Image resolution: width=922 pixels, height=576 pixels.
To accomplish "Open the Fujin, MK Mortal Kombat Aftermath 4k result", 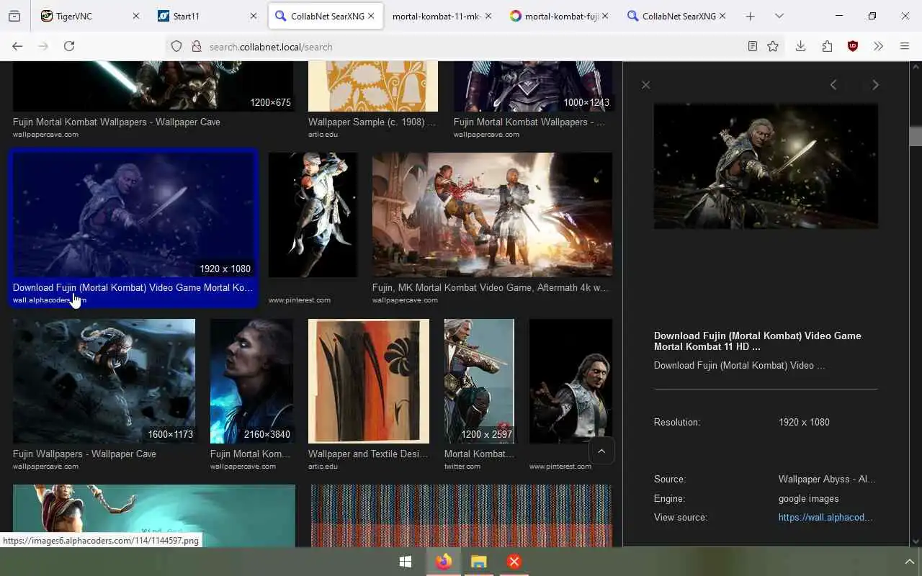I will 492,215.
